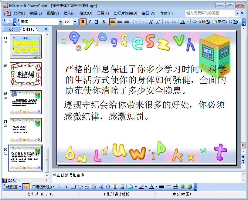This screenshot has width=248, height=200.
Task: Click the 设计 design button
Action: pyautogui.click(x=201, y=22)
